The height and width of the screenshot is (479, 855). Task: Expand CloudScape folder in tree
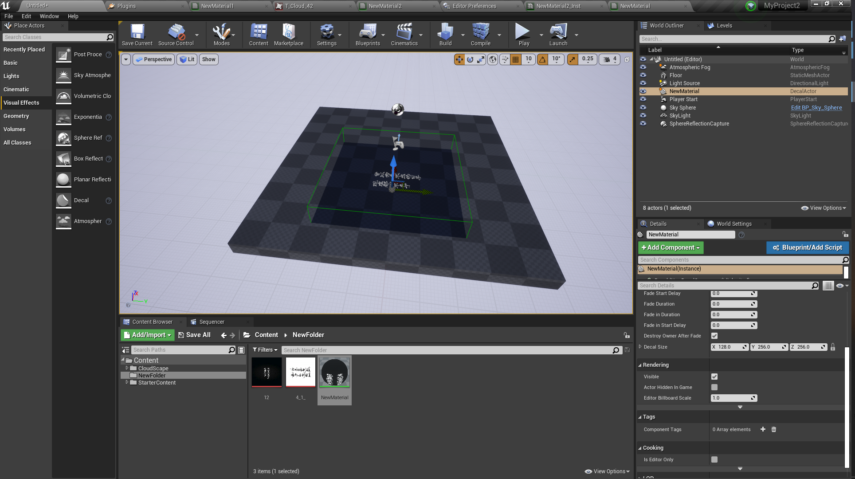[127, 368]
